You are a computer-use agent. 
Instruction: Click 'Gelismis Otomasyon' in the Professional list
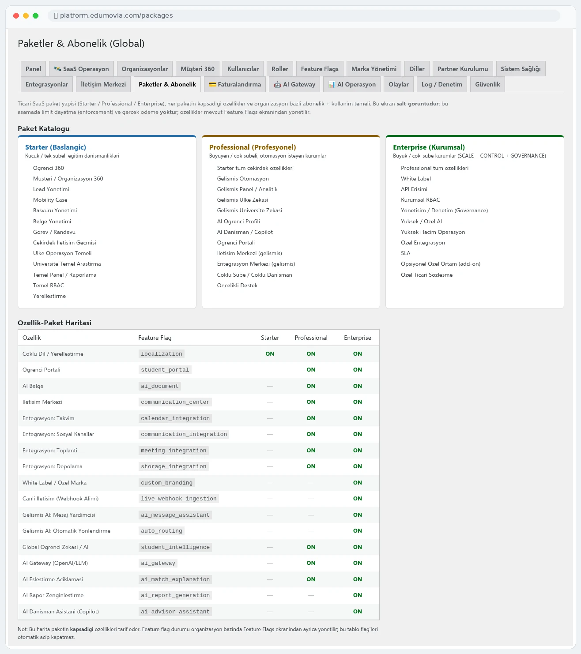click(243, 179)
